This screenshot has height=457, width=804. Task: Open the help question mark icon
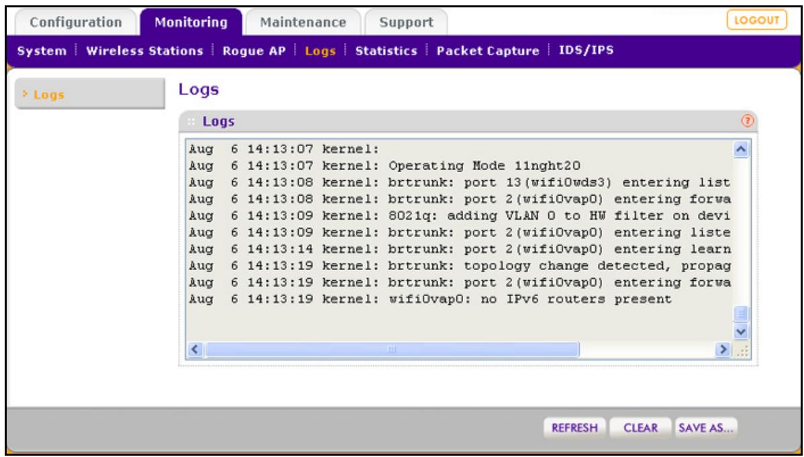coord(748,121)
